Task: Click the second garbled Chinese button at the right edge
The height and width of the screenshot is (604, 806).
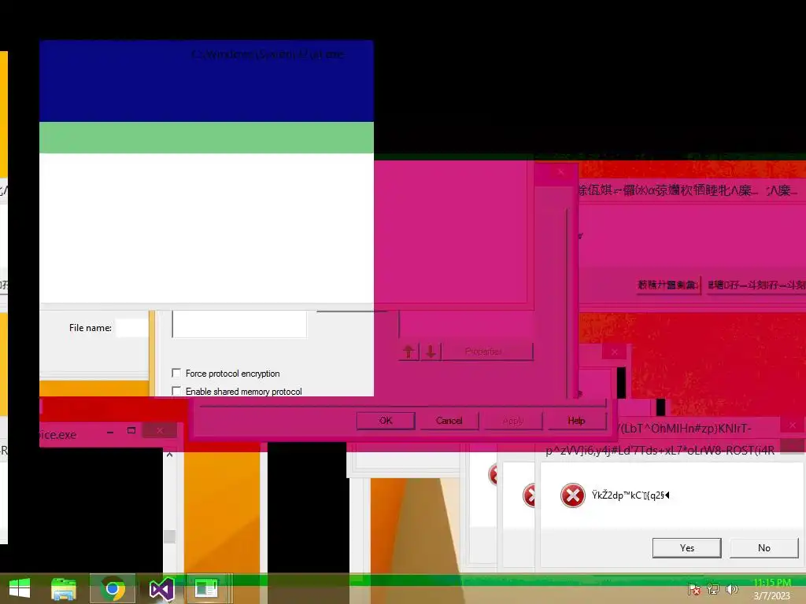Action: click(756, 285)
